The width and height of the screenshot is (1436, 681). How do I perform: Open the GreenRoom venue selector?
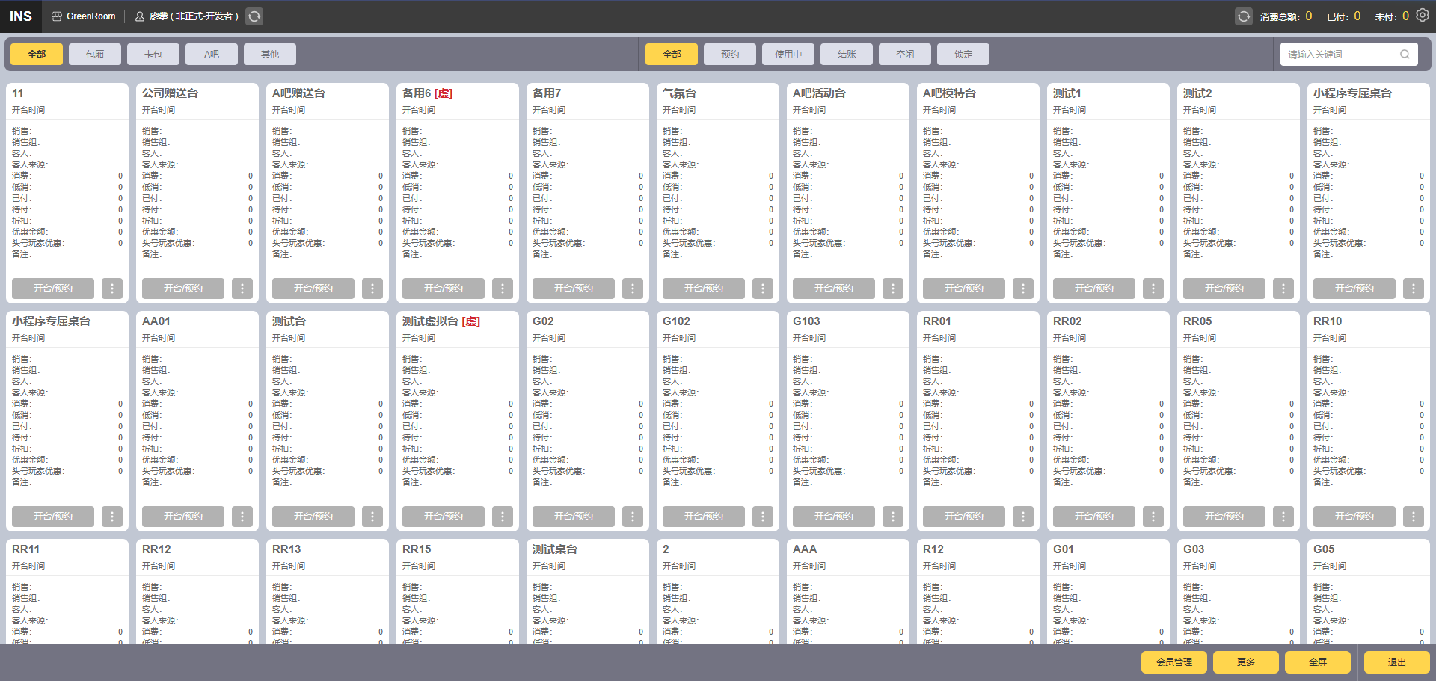point(84,16)
